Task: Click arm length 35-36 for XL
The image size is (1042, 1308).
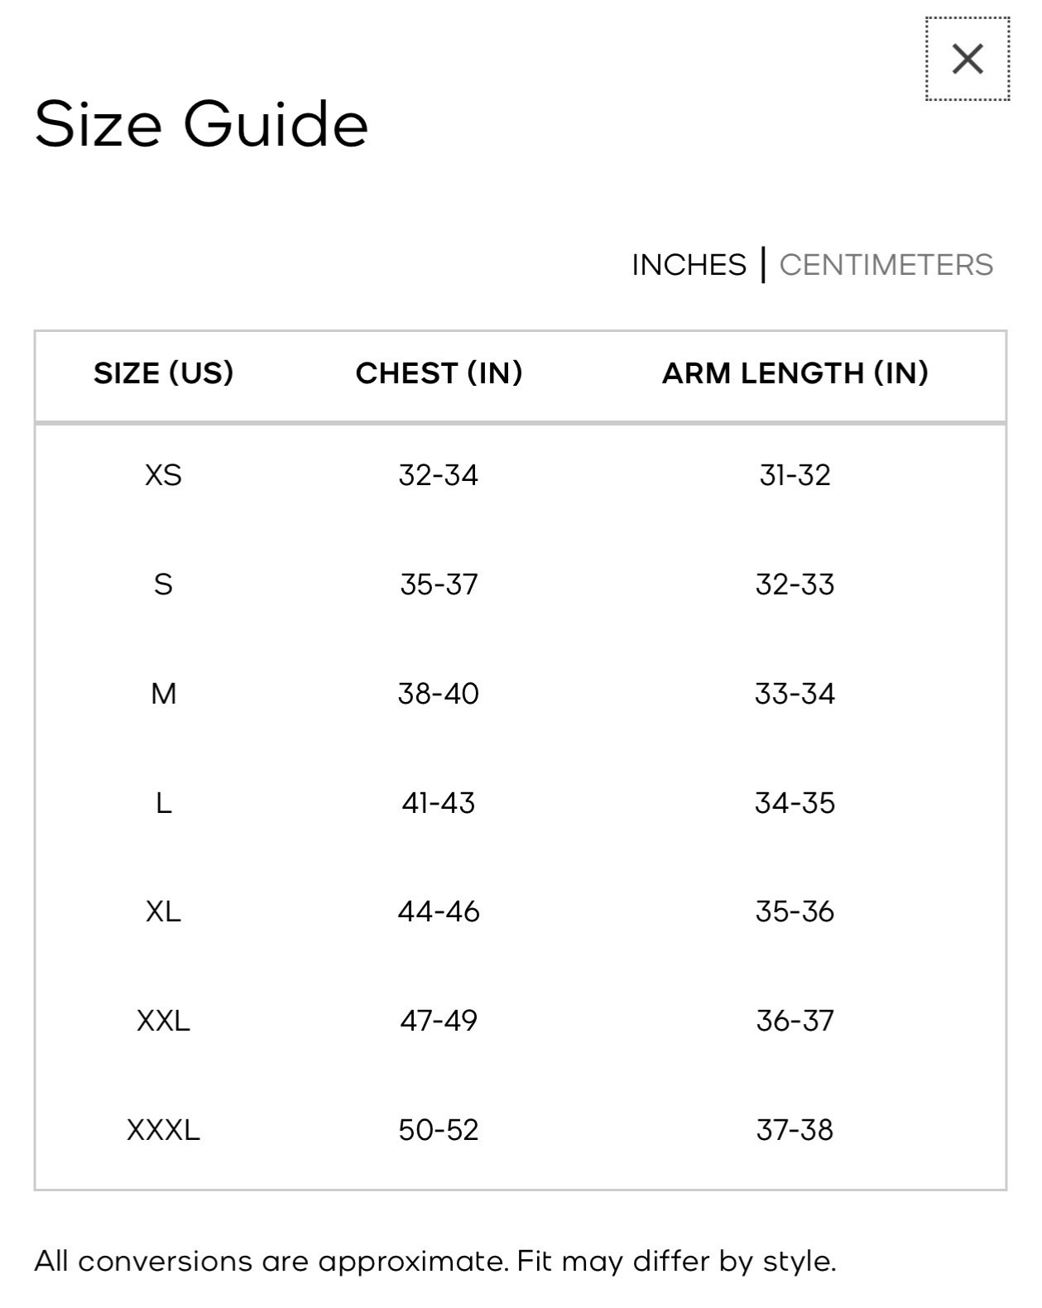Action: coord(795,911)
